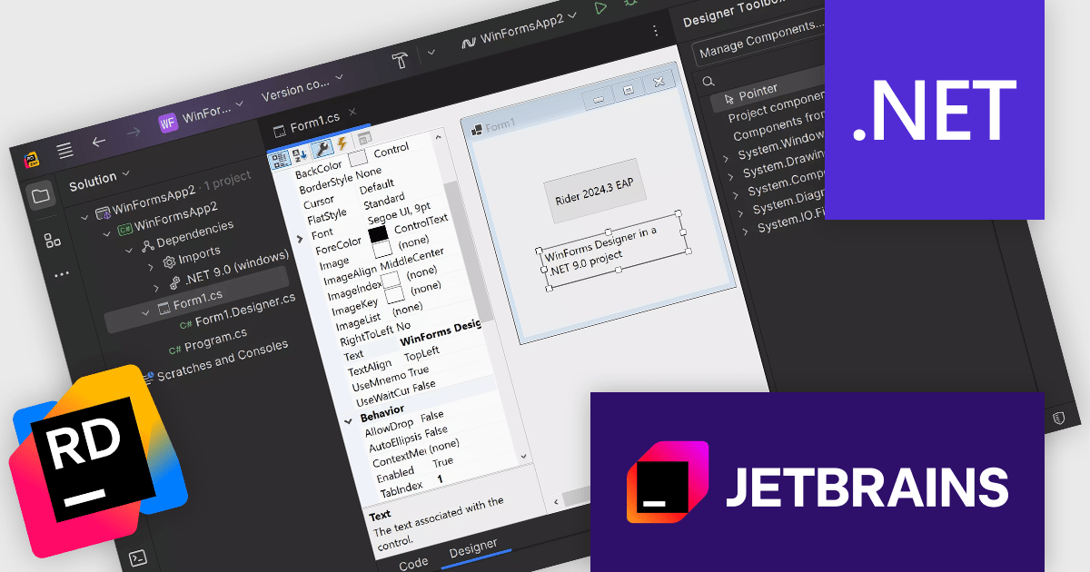Open Property Pages icon in grid toolbar
Image resolution: width=1090 pixels, height=572 pixels.
click(364, 138)
